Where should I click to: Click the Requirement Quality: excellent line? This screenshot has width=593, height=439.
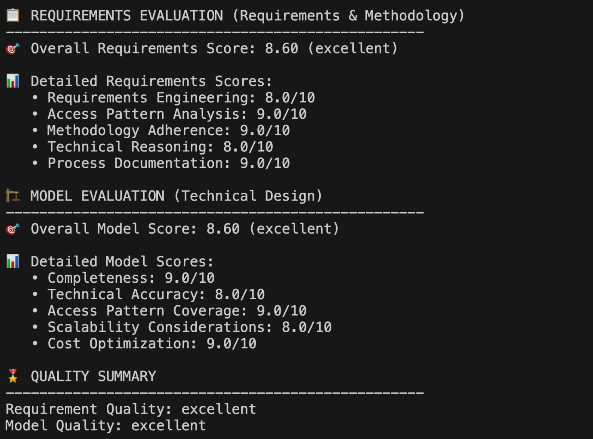[x=131, y=409]
